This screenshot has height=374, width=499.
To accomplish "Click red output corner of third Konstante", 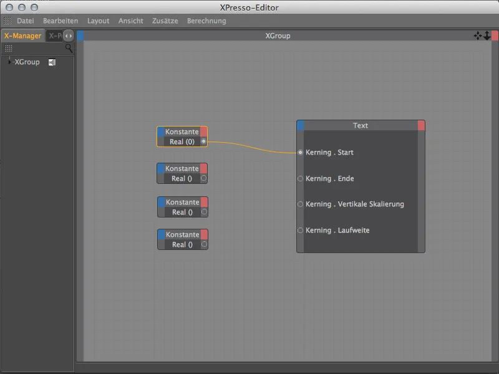I will 205,202.
